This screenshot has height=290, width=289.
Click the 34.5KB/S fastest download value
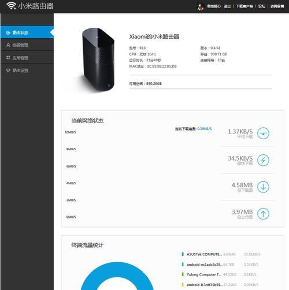click(240, 158)
